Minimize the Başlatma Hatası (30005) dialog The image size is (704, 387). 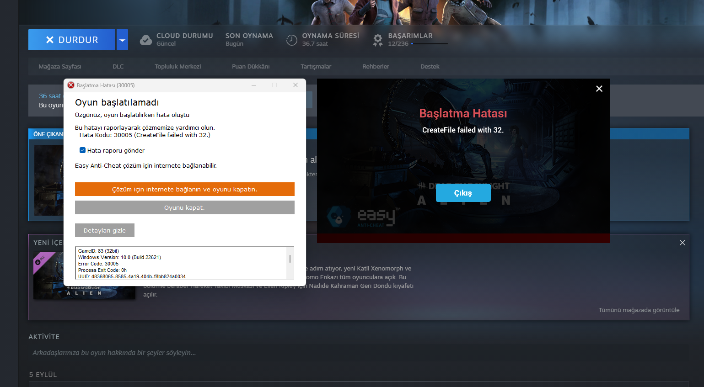point(253,85)
